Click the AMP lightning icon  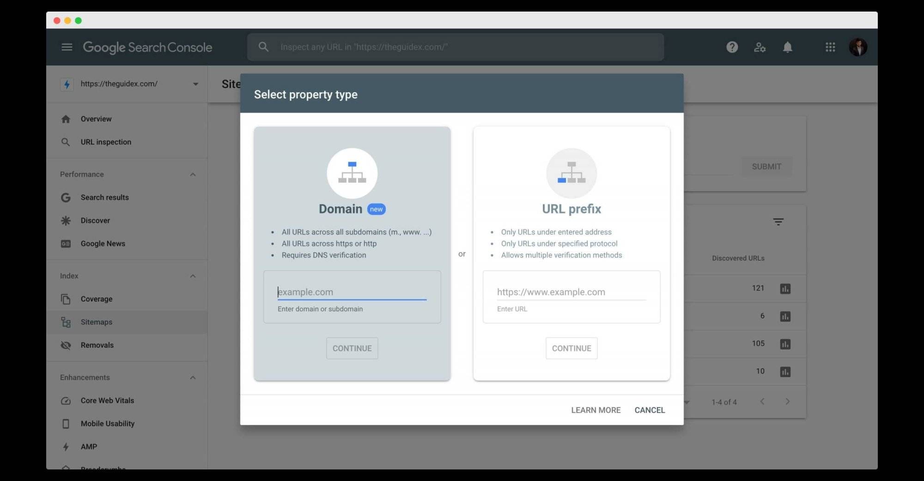pyautogui.click(x=66, y=447)
